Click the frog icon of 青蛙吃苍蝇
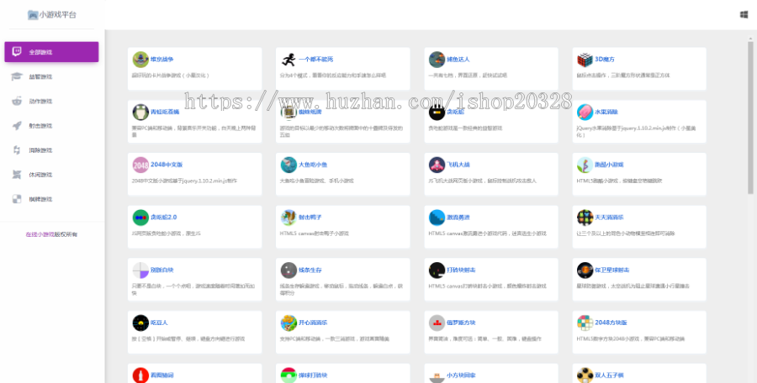 [140, 112]
